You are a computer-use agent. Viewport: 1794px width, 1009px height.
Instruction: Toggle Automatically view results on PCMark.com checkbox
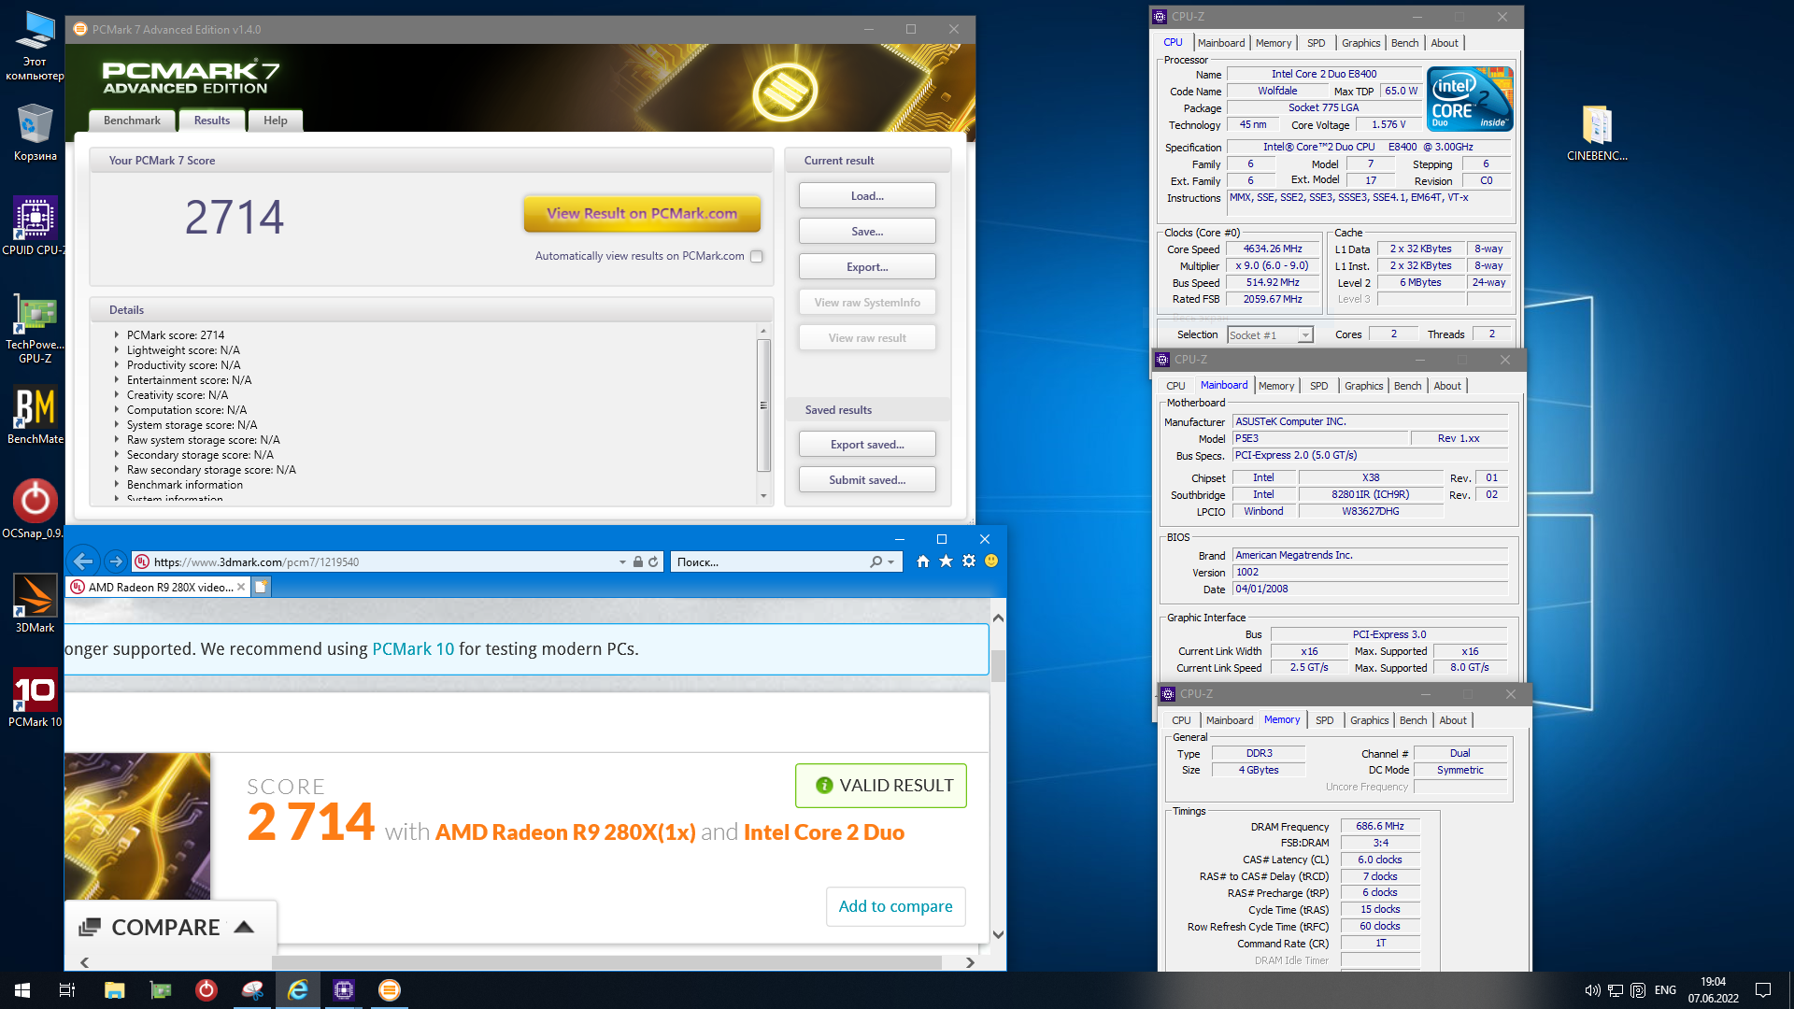coord(757,256)
